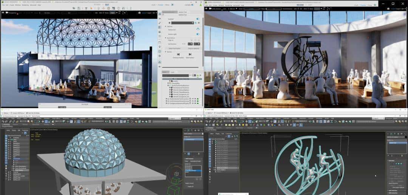Toggle the section light switch in the side panel
The height and width of the screenshot is (195, 408).
[x=198, y=34]
